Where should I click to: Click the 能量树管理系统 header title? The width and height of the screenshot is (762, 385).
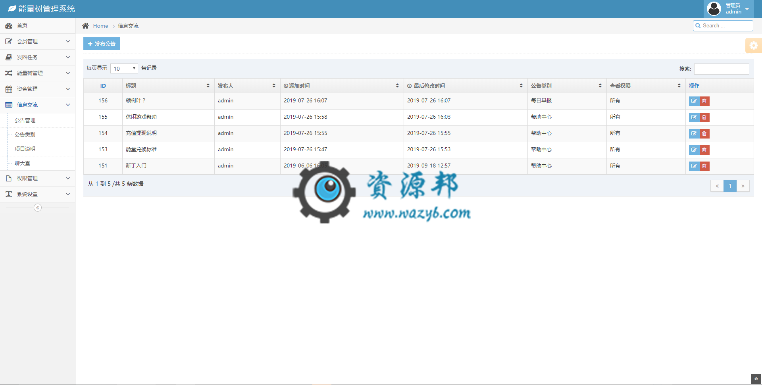pyautogui.click(x=46, y=9)
